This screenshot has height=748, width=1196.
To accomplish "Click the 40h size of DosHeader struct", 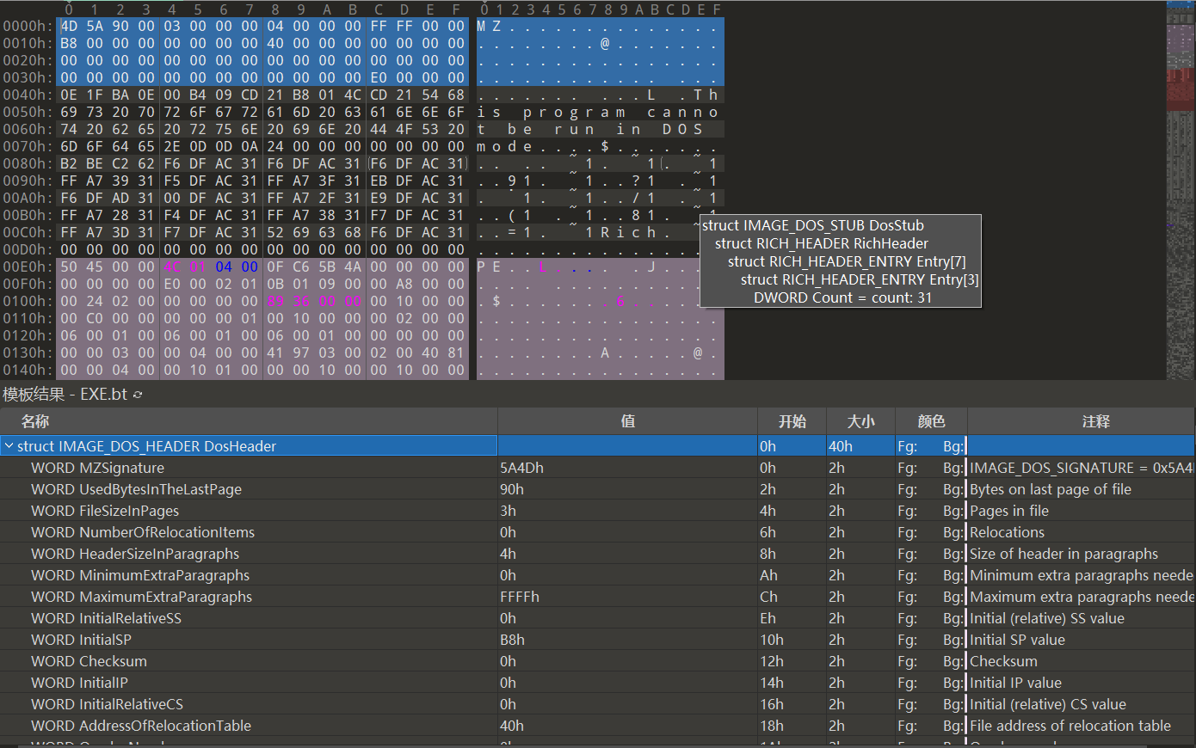I will 841,446.
